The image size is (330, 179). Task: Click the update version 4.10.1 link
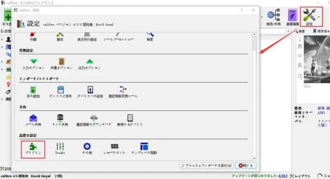[x=283, y=176]
